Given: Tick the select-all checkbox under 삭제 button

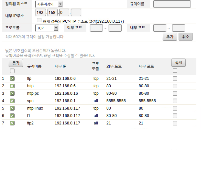Looking at the screenshot, I should pos(175,70).
